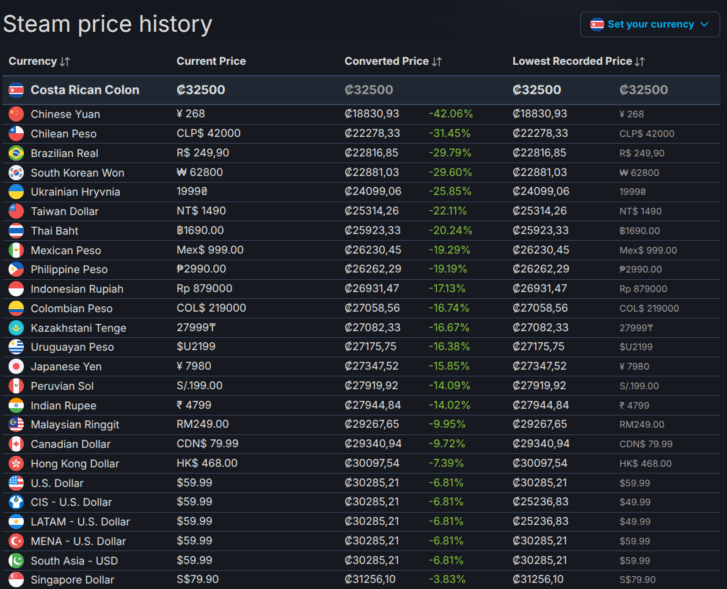Click the Malaysian Ringgit flag icon
Image resolution: width=727 pixels, height=589 pixels.
16,425
